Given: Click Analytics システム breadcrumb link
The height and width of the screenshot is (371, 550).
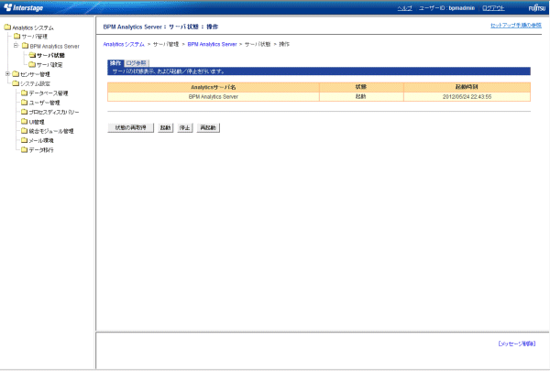Looking at the screenshot, I should pyautogui.click(x=124, y=44).
